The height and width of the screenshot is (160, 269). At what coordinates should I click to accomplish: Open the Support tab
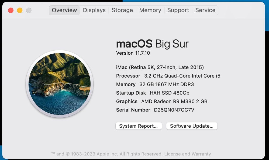pyautogui.click(x=178, y=10)
